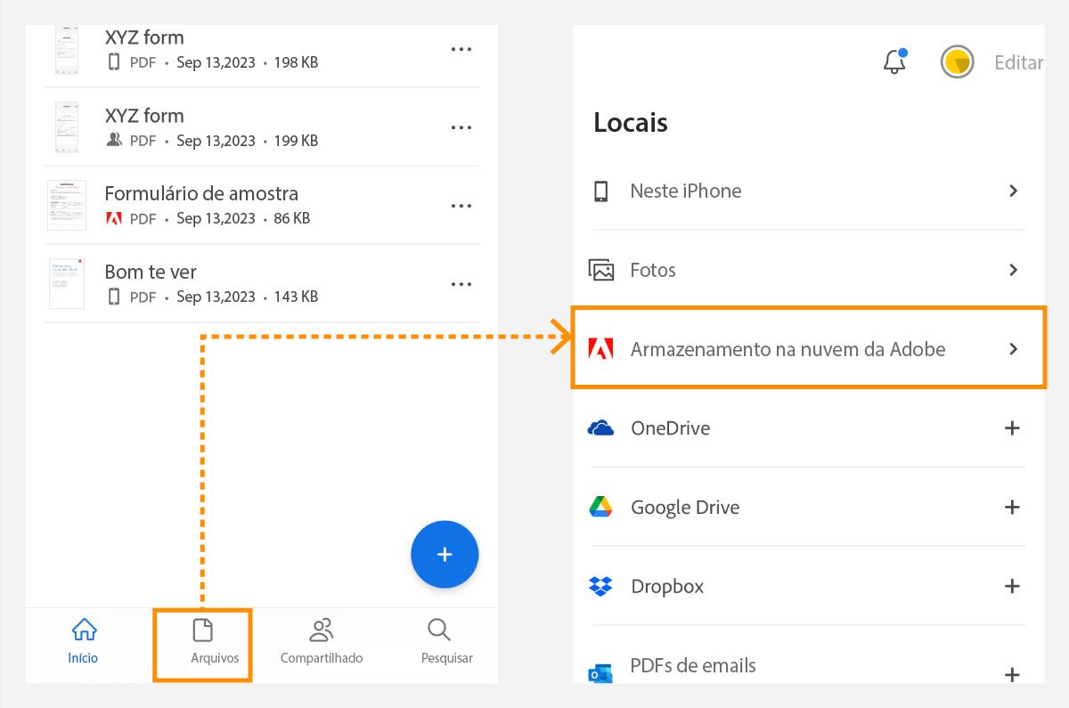The width and height of the screenshot is (1069, 708).
Task: Expand Neste iPhone location
Action: coord(1013,191)
